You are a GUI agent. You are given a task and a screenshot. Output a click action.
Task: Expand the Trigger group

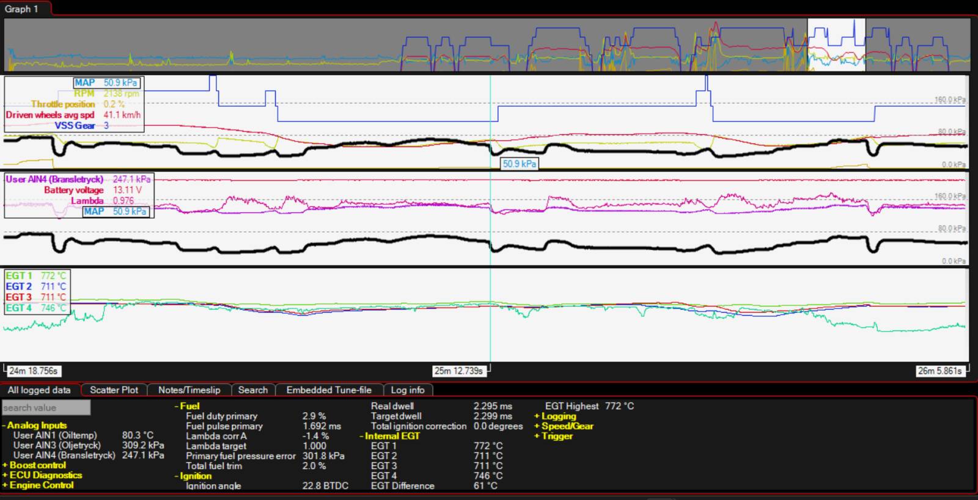coord(556,436)
